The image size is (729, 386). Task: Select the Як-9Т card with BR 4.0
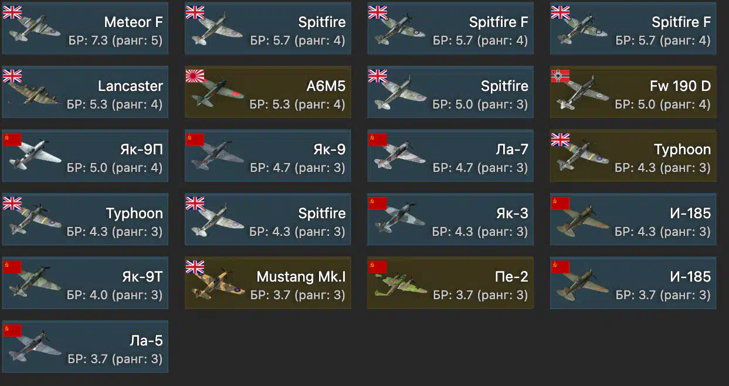click(x=85, y=283)
